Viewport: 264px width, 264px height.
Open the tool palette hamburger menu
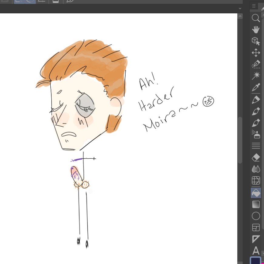(254, 6)
